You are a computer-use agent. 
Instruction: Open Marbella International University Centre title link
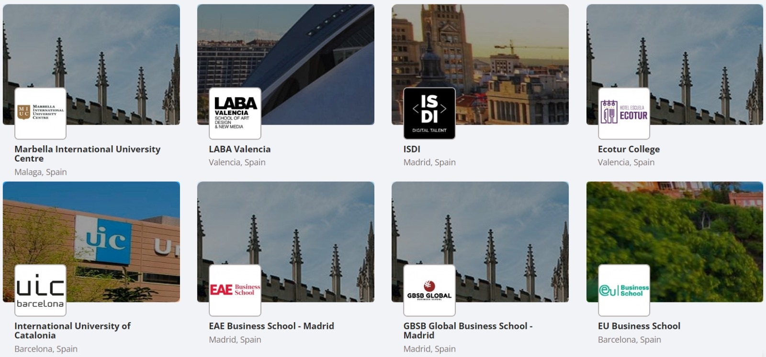(x=88, y=154)
